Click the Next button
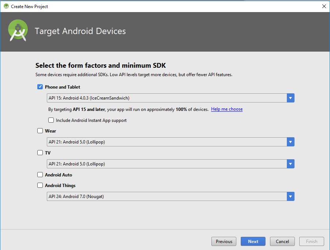This screenshot has height=250, width=330. (x=253, y=241)
